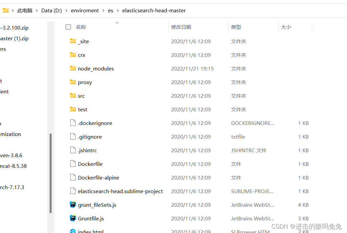Click the Dockerfile-alpine file icon
The width and height of the screenshot is (347, 233).
73,177
